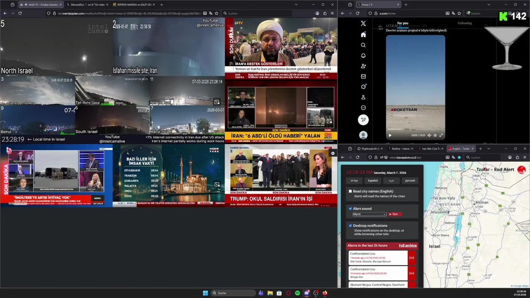Click alert icon for Misgav Am alert
Image resolution: width=530 pixels, height=298 pixels.
tap(412, 273)
